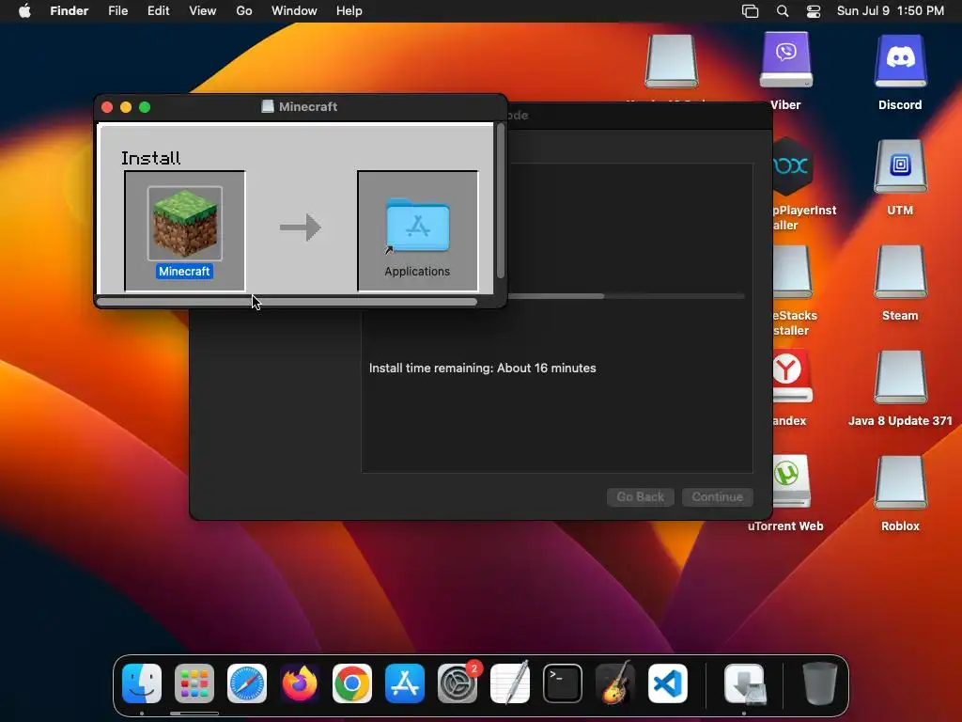Screen dimensions: 962x722
Task: Select the BlueStacks installer disk on desktop
Action: pyautogui.click(x=793, y=272)
